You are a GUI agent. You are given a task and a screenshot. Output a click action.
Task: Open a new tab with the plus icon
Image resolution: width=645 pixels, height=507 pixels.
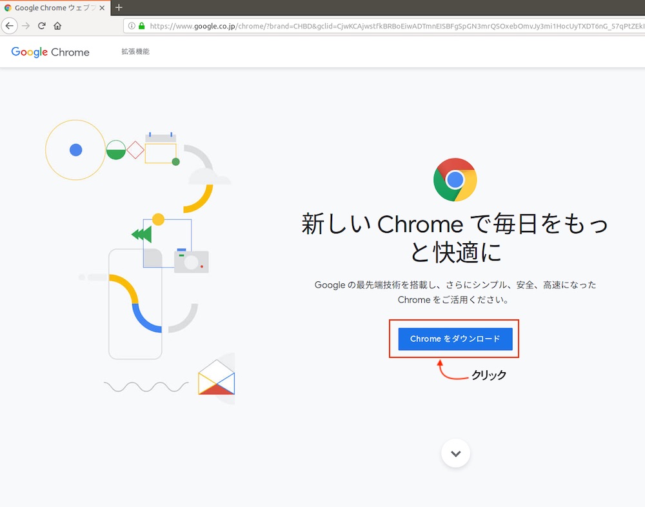(x=119, y=7)
